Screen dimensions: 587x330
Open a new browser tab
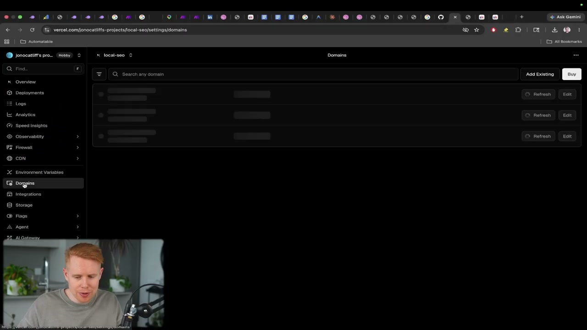pyautogui.click(x=521, y=17)
